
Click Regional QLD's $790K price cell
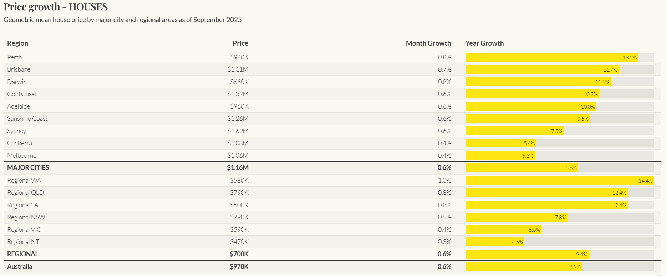[239, 193]
